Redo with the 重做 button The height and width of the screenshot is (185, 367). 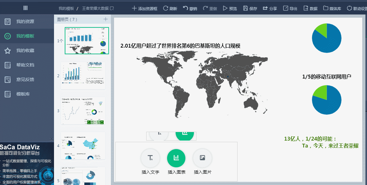(210, 9)
